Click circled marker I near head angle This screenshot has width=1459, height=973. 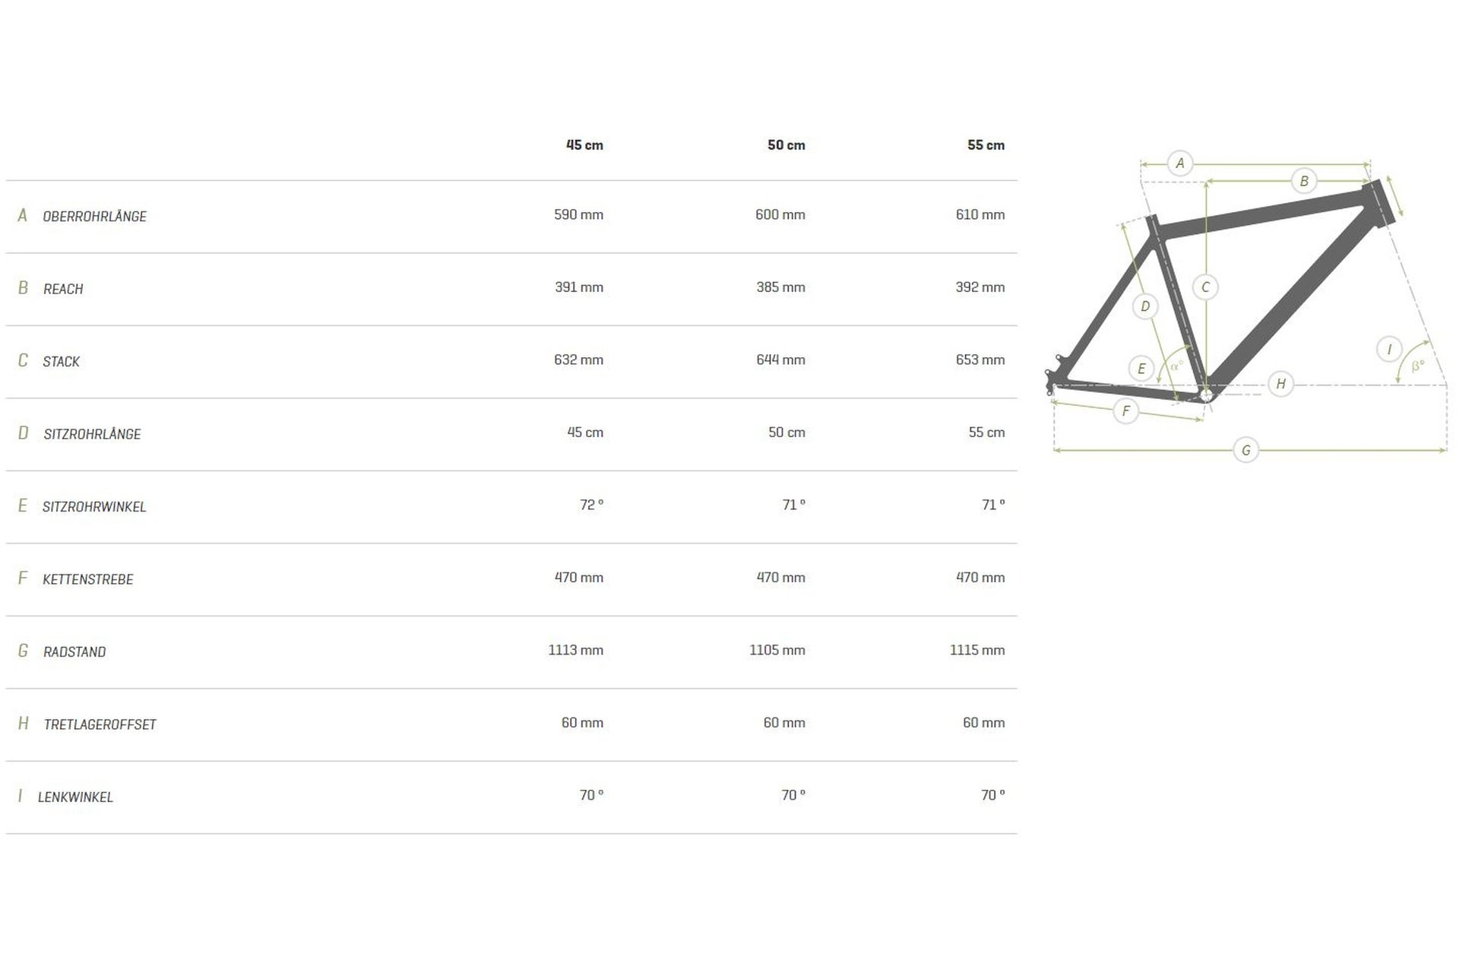1389,349
